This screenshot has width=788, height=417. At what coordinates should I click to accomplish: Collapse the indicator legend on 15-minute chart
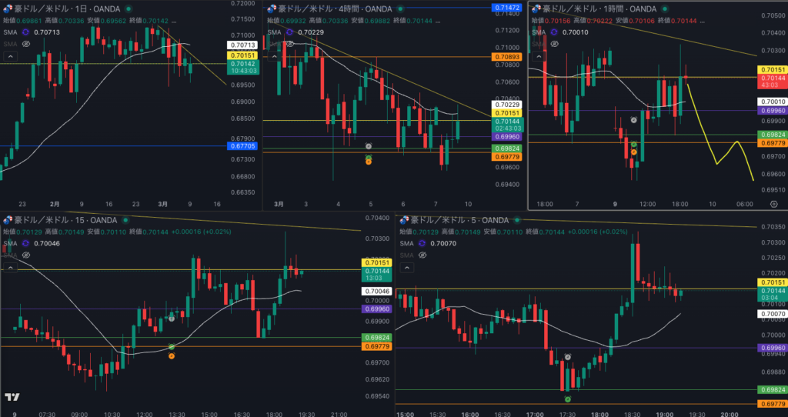(x=10, y=266)
